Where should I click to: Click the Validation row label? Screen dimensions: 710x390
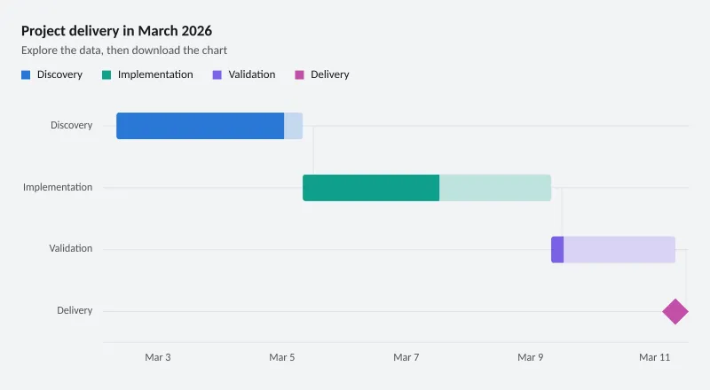tap(71, 248)
